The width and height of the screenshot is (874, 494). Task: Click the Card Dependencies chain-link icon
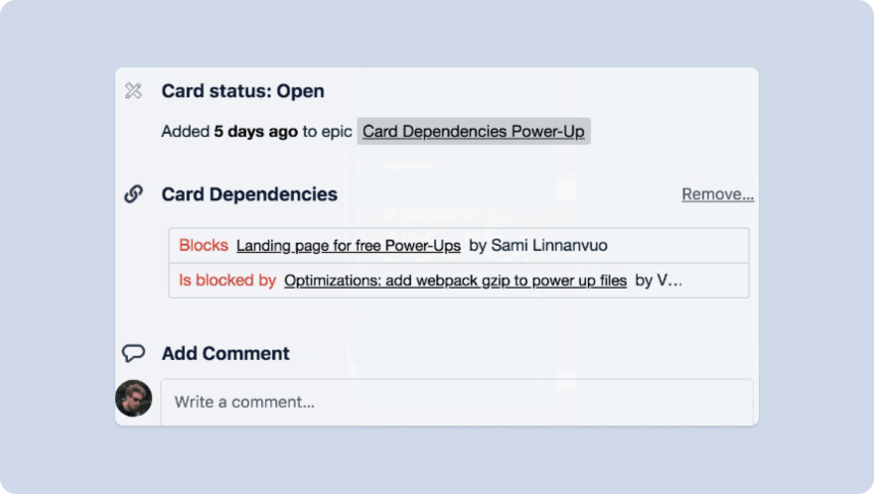[x=133, y=194]
